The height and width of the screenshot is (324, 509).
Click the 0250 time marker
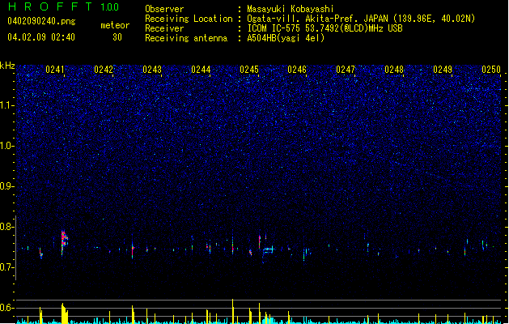tap(491, 70)
